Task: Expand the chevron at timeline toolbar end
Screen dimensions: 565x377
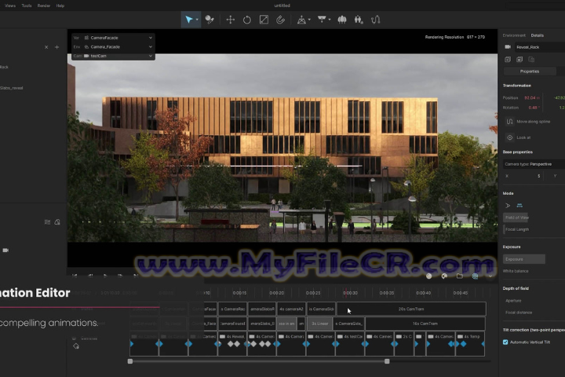Action: point(490,276)
